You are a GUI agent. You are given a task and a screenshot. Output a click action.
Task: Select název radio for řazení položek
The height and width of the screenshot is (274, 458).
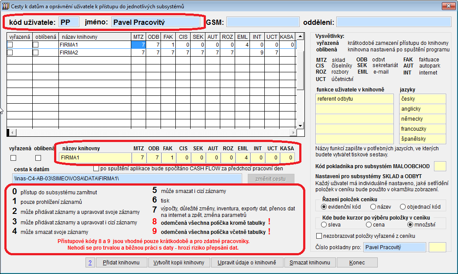(x=373, y=206)
